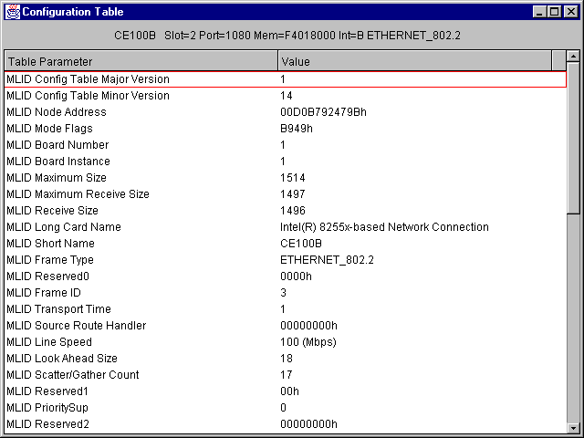Click the 00D0B792479Bh node address value
Viewport: 584px width, 438px height.
323,112
